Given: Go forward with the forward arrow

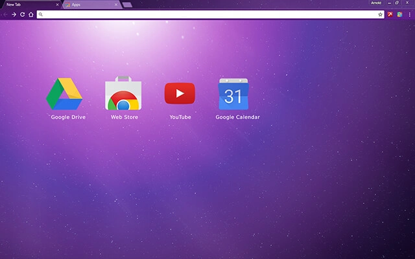Looking at the screenshot, I should [x=14, y=14].
